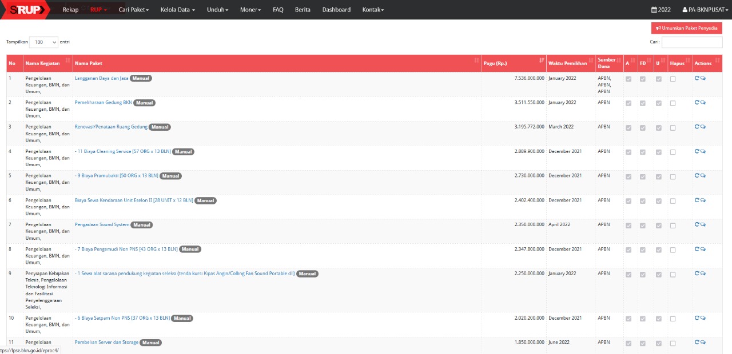Toggle Hapus checkbox in Biaya Cleaning Service row
Image resolution: width=732 pixels, height=354 pixels.
(673, 152)
